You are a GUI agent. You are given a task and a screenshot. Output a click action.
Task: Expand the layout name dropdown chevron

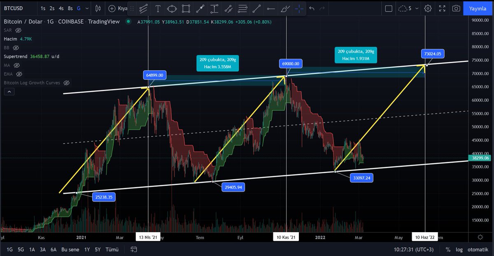[x=417, y=8]
